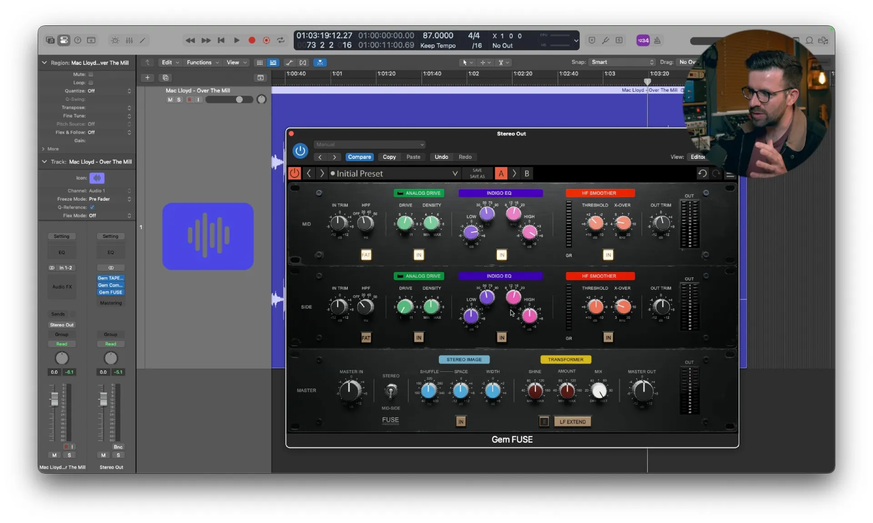Load next preset in Gem FUSE
Viewport: 873px width, 523px height.
click(322, 173)
